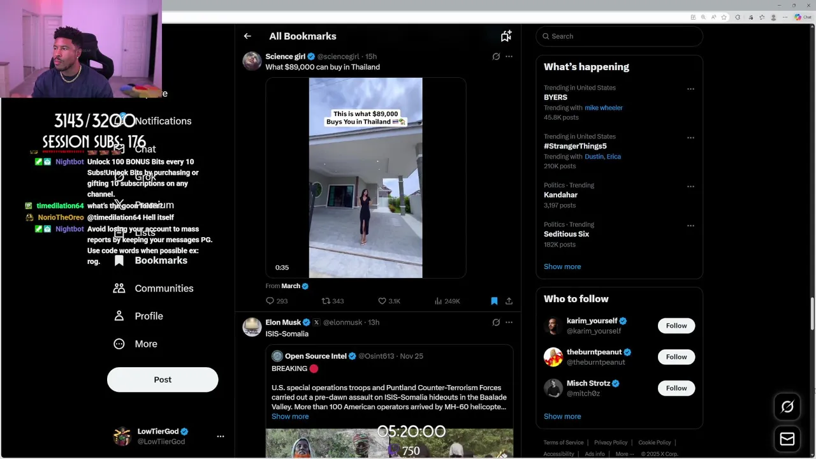Favorite this page with star icon

click(724, 17)
